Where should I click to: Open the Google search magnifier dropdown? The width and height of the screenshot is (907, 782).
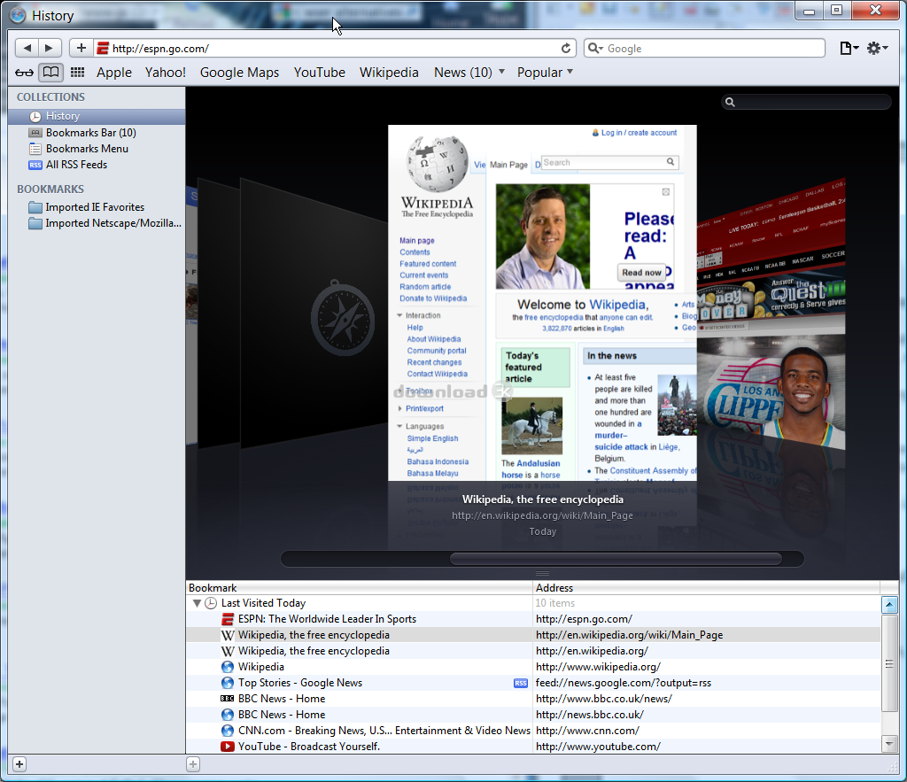tap(596, 49)
